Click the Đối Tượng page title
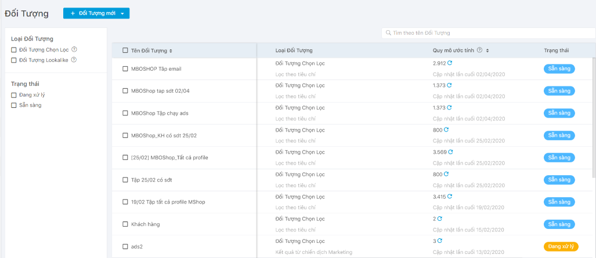The height and width of the screenshot is (258, 596). pos(27,14)
